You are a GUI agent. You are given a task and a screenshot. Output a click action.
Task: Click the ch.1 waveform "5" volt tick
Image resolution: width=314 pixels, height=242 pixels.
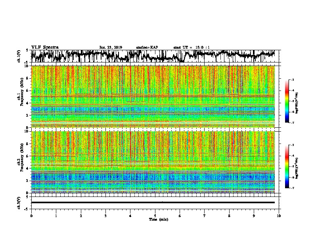click(x=27, y=50)
